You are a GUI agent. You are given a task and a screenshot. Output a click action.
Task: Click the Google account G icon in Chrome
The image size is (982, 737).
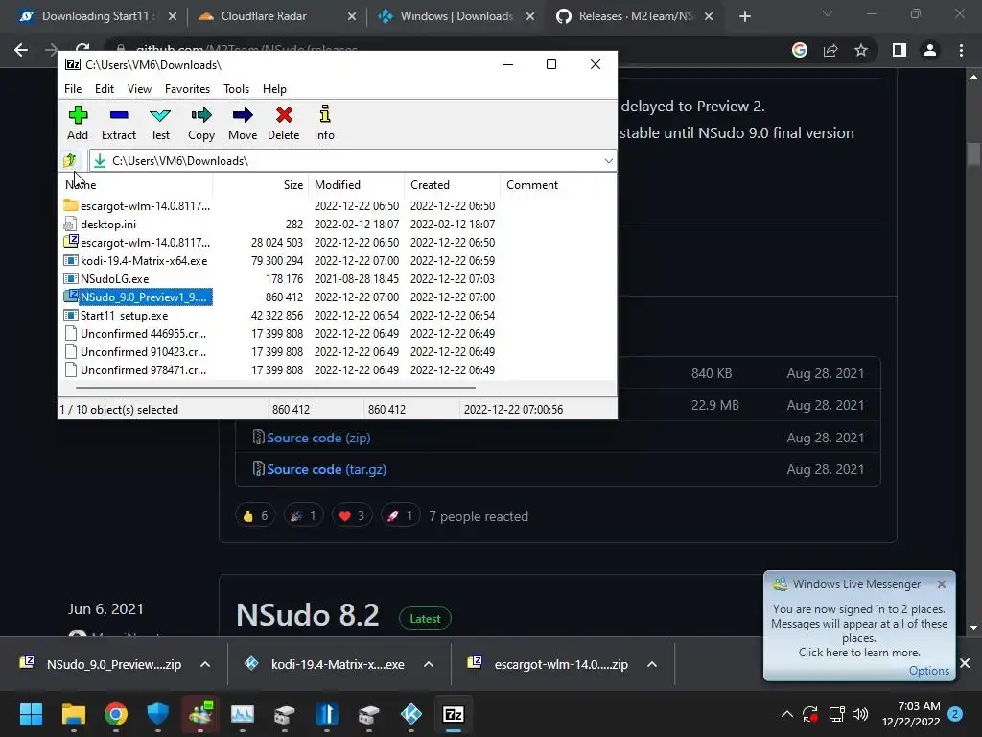click(x=800, y=50)
